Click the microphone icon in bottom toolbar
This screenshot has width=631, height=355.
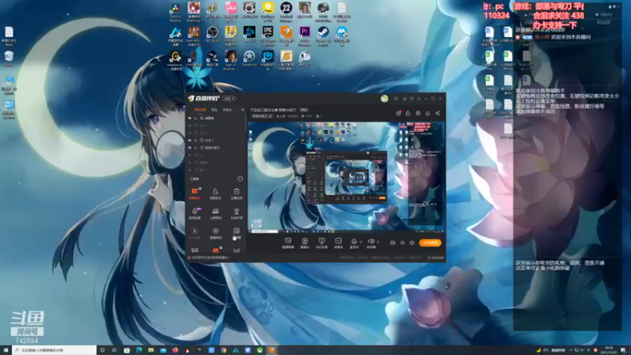(353, 242)
